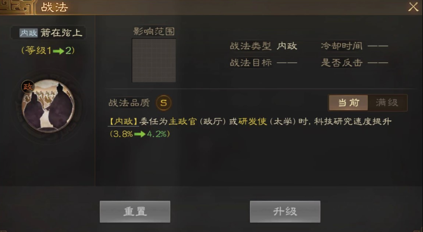Click green arrow between 3.8% and 4.2%

click(140, 134)
